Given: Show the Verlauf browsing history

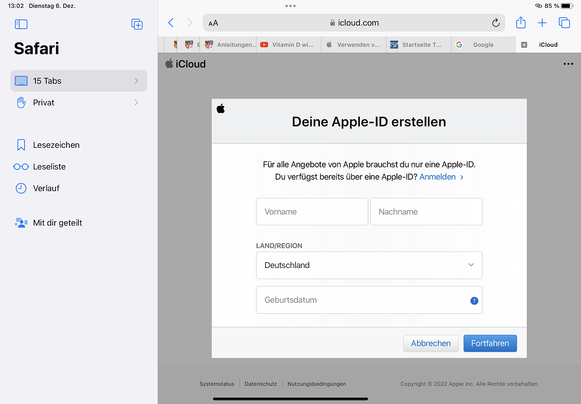Looking at the screenshot, I should 79,188.
